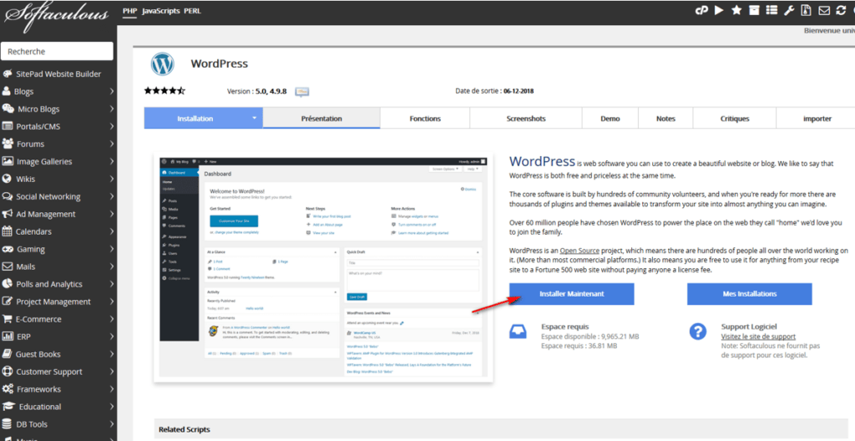Expand the Customer Support chevron
This screenshot has width=855, height=441.
point(112,371)
